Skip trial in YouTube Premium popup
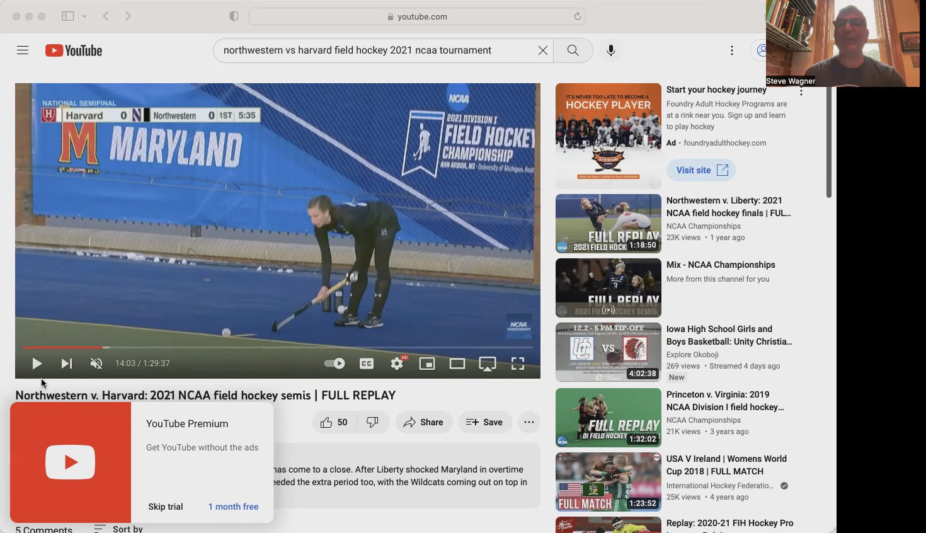The width and height of the screenshot is (926, 533). (x=166, y=507)
